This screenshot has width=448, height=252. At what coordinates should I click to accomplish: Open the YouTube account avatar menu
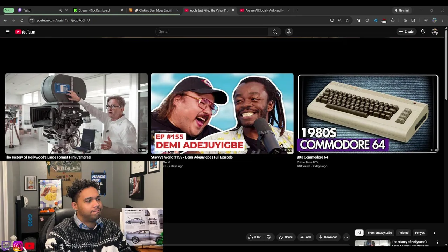click(x=435, y=31)
